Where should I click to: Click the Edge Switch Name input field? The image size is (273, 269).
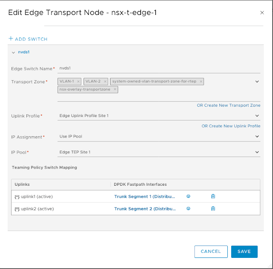158,68
